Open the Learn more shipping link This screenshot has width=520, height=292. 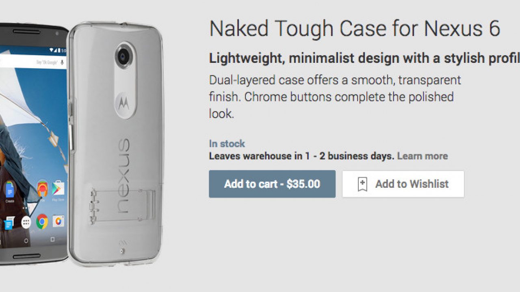422,156
